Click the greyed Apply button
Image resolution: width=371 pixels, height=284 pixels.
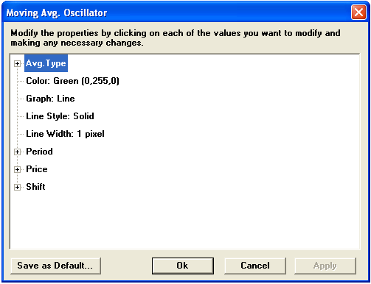click(x=325, y=266)
